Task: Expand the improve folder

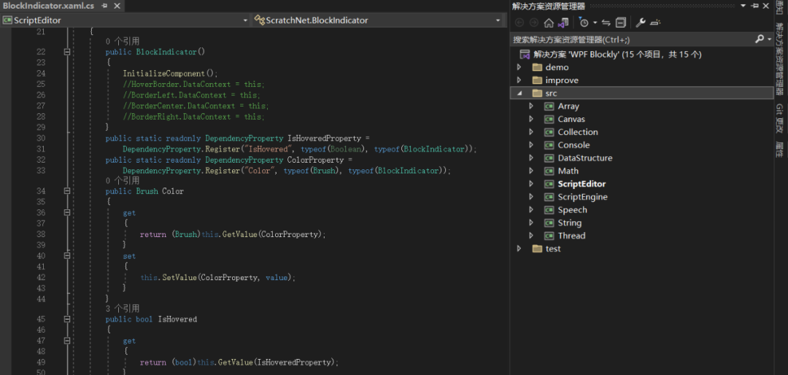Action: point(519,80)
